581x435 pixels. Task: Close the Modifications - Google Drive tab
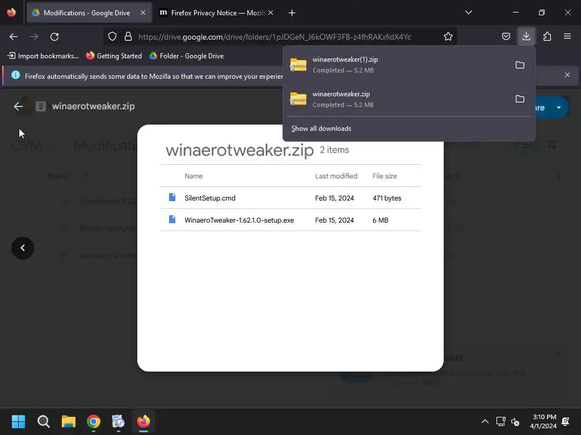(x=143, y=12)
